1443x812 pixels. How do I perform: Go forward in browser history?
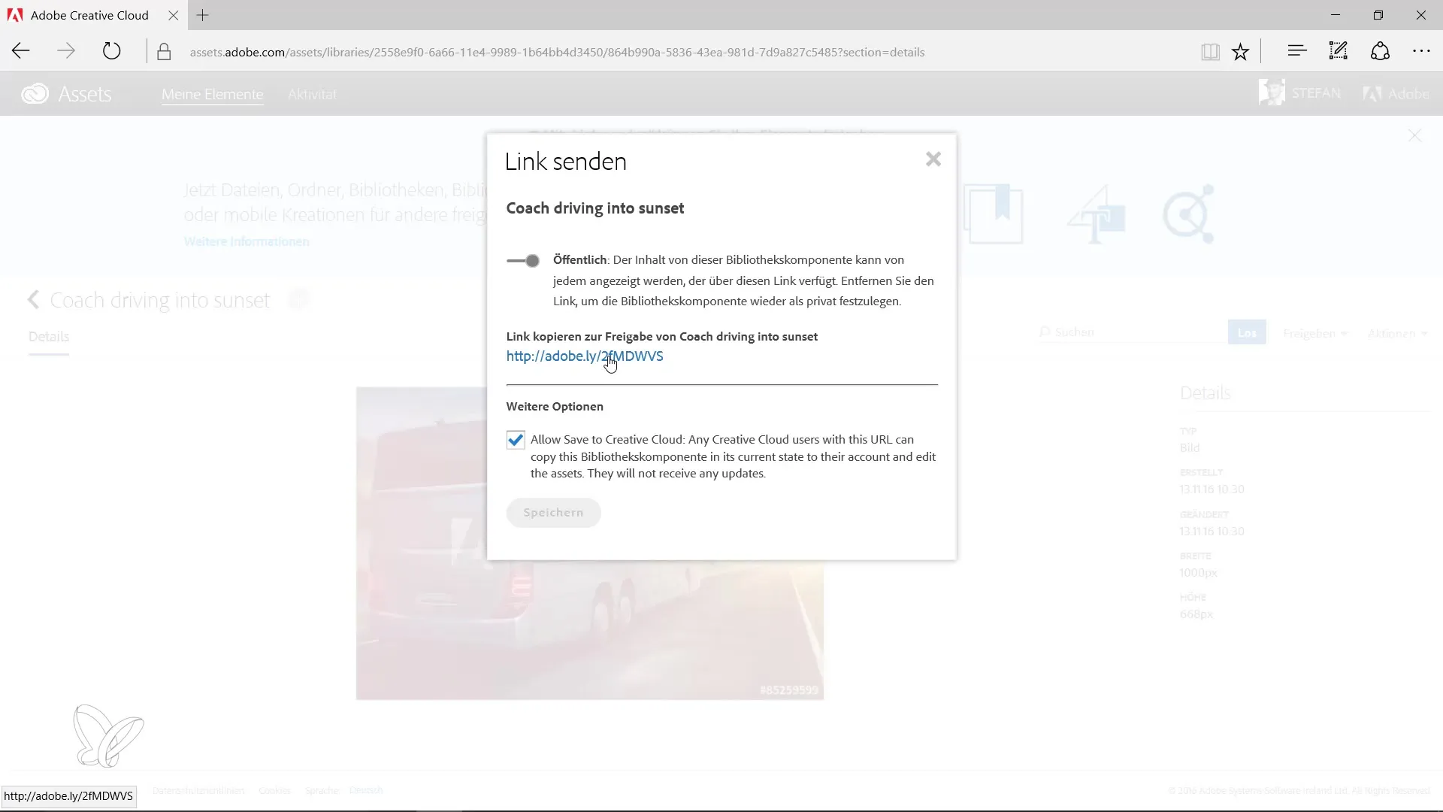(66, 51)
